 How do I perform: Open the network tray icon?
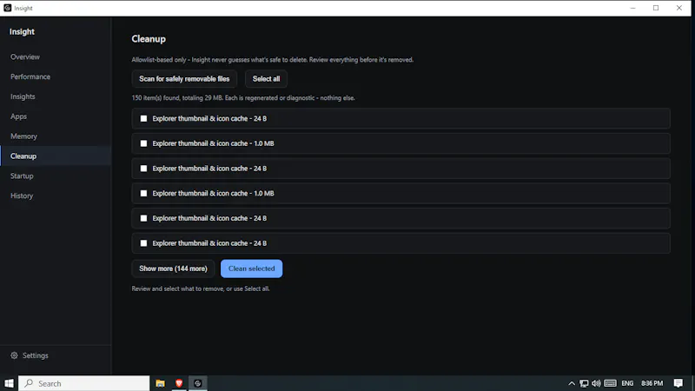coord(584,383)
